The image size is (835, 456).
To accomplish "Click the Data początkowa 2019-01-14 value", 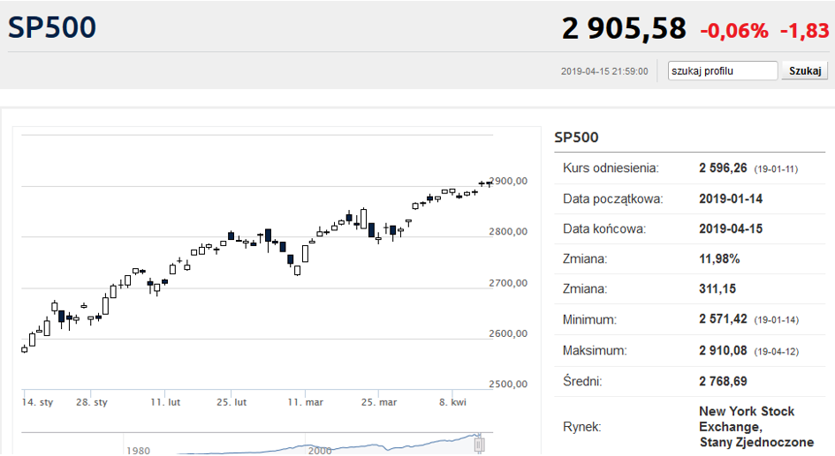I will pyautogui.click(x=730, y=198).
